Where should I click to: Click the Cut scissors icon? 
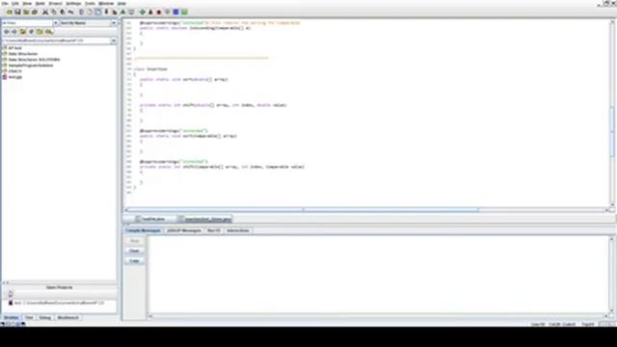[45, 13]
